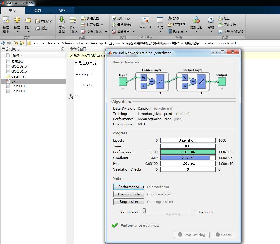Click the fx function browser icon
The width and height of the screenshot is (280, 244).
(x=71, y=96)
